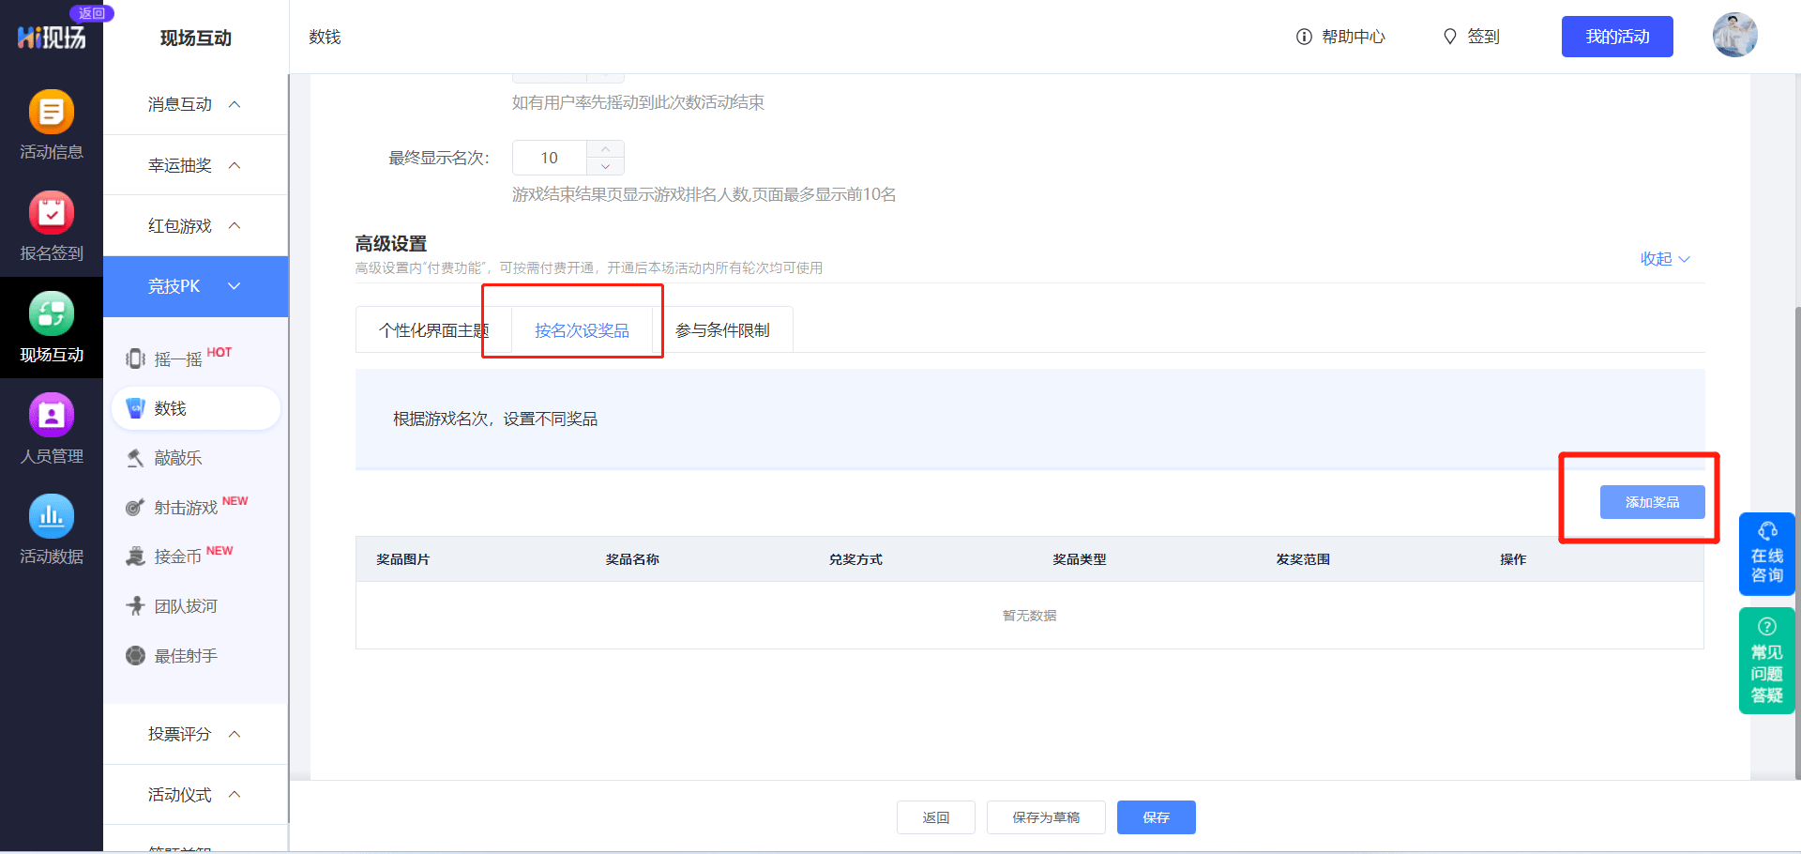Open 帮助中心 from top bar
The width and height of the screenshot is (1801, 854).
[1340, 37]
